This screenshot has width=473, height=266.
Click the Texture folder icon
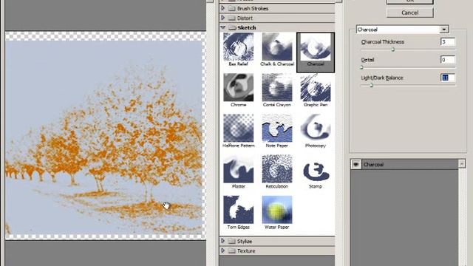click(x=231, y=251)
